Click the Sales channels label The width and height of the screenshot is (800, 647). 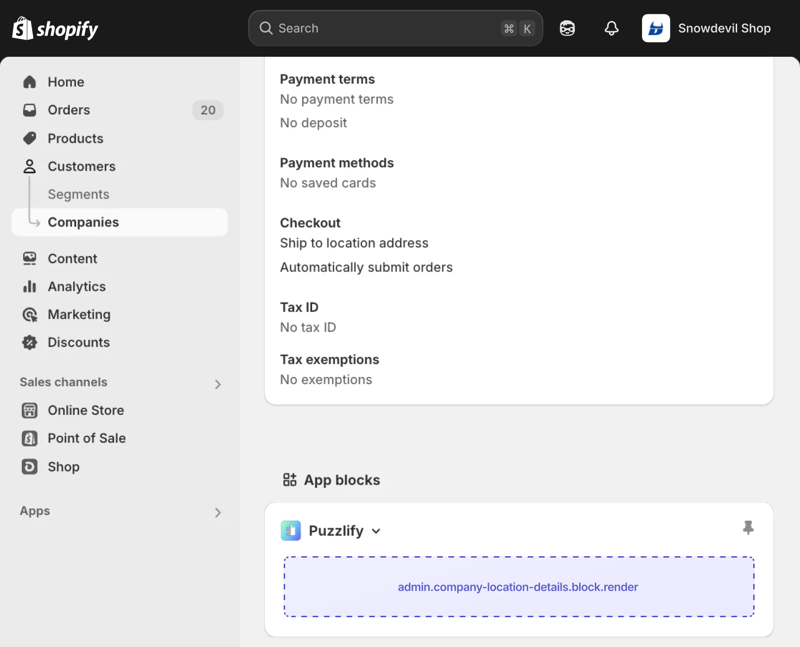[x=63, y=382]
